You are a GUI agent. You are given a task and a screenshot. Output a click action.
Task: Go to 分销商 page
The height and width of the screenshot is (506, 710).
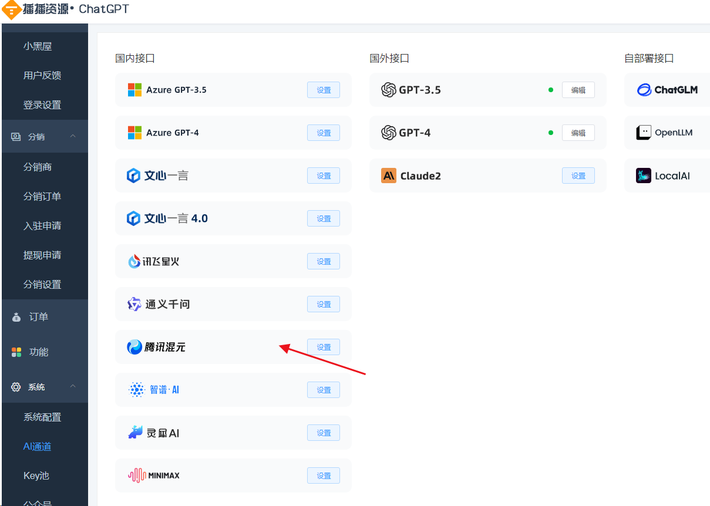tap(38, 167)
